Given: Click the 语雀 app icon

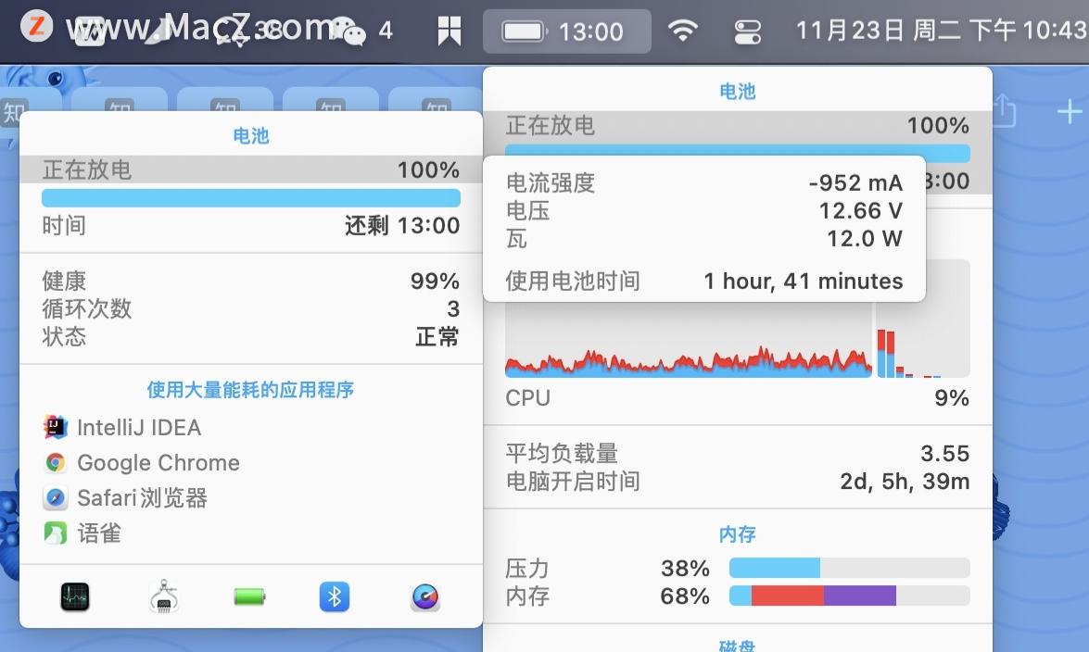Looking at the screenshot, I should click(x=55, y=533).
